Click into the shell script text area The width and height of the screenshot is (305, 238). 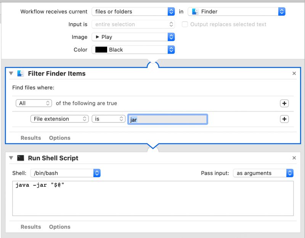point(152,202)
